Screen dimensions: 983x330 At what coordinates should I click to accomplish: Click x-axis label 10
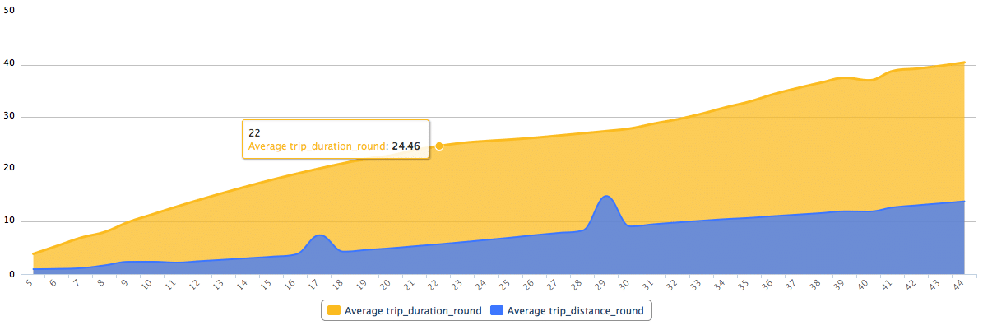click(x=146, y=286)
